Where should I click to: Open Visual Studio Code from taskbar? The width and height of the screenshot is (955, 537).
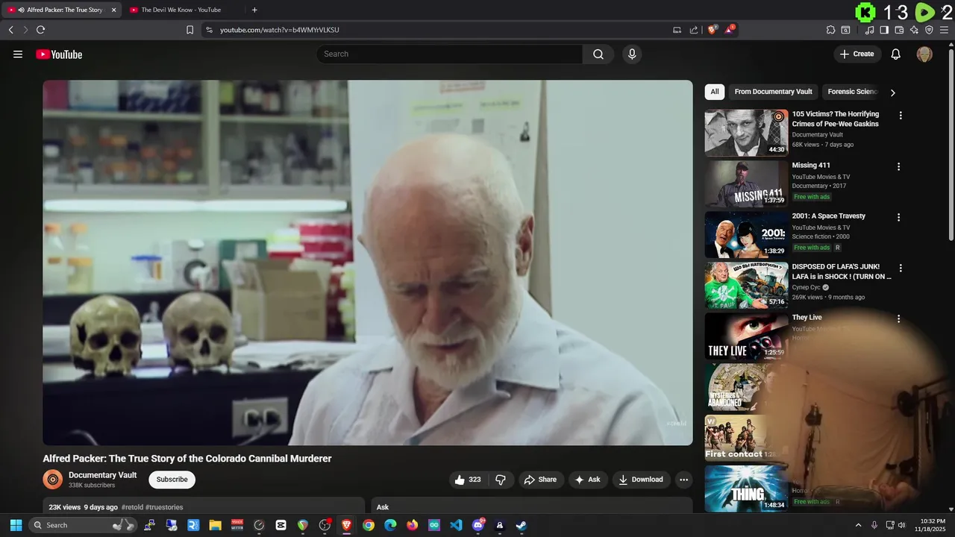coord(456,525)
